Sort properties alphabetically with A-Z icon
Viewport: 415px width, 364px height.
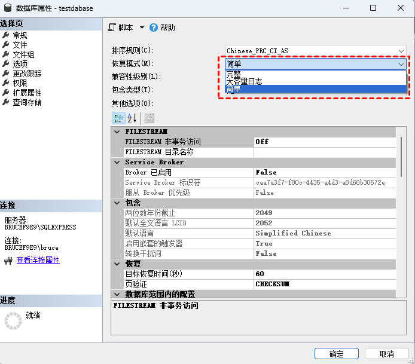point(132,118)
